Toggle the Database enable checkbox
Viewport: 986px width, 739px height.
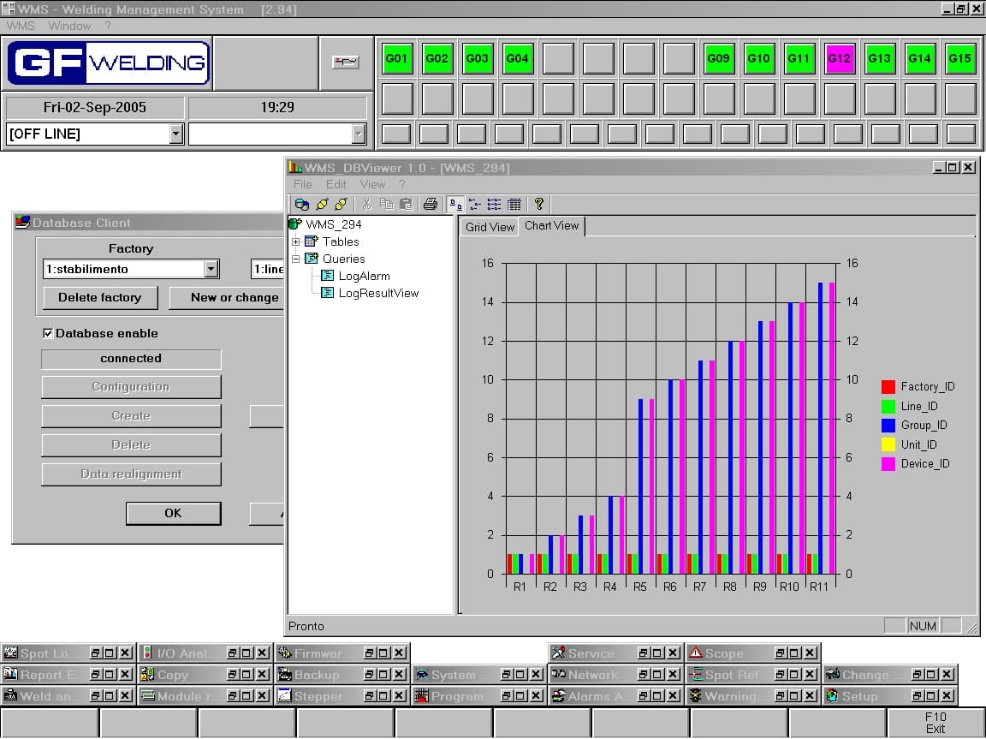click(48, 333)
